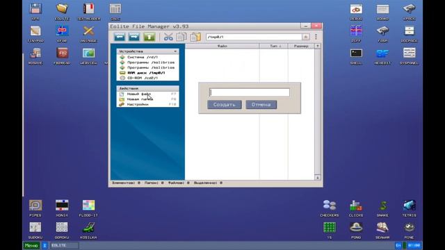The height and width of the screenshot is (250, 445).
Task: Open the DOCPACK desktop icon
Action: [x=410, y=34]
